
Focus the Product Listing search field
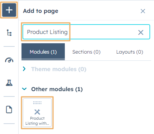86,32
